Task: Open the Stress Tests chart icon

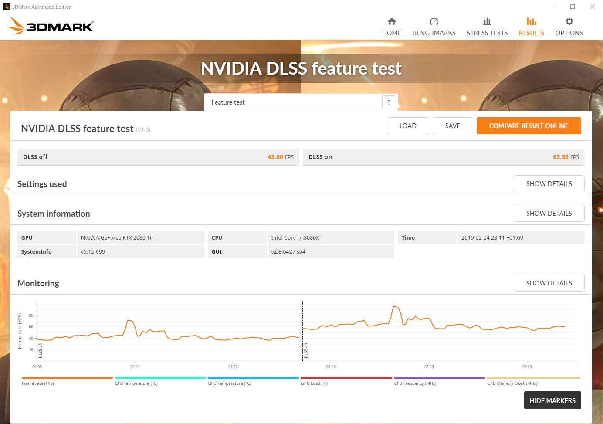Action: coord(487,21)
